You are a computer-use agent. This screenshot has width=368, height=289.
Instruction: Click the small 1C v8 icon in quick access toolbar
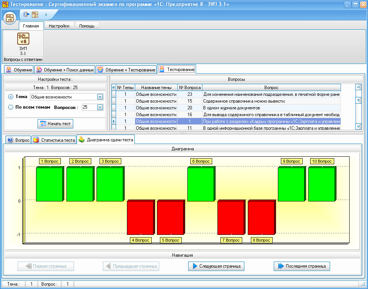[35, 15]
